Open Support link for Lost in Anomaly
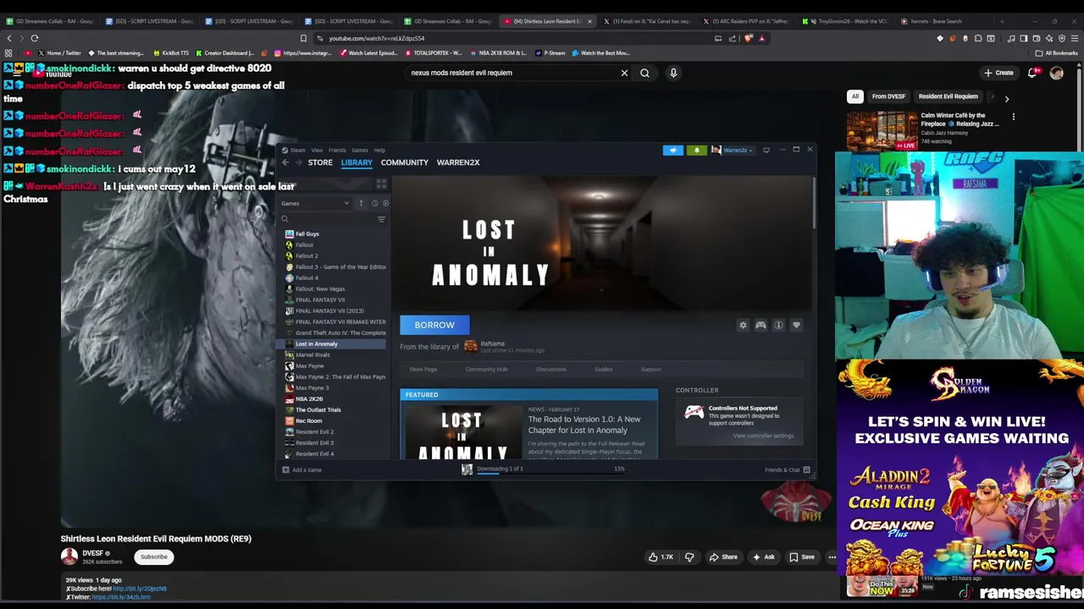Image resolution: width=1084 pixels, height=609 pixels. pyautogui.click(x=650, y=370)
